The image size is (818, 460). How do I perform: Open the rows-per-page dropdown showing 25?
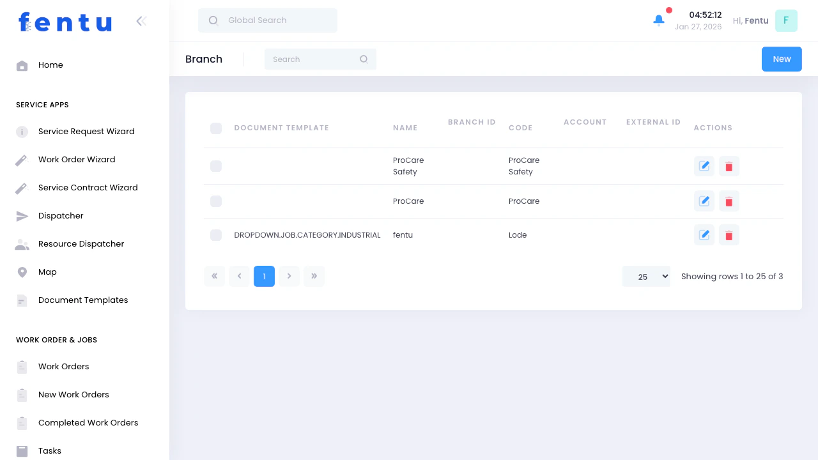[x=646, y=276]
